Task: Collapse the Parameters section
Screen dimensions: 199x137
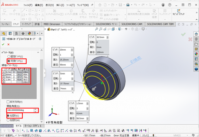Action: point(38,52)
